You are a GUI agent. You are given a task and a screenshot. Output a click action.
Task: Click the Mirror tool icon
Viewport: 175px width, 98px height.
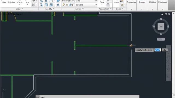pyautogui.click(x=46, y=1)
